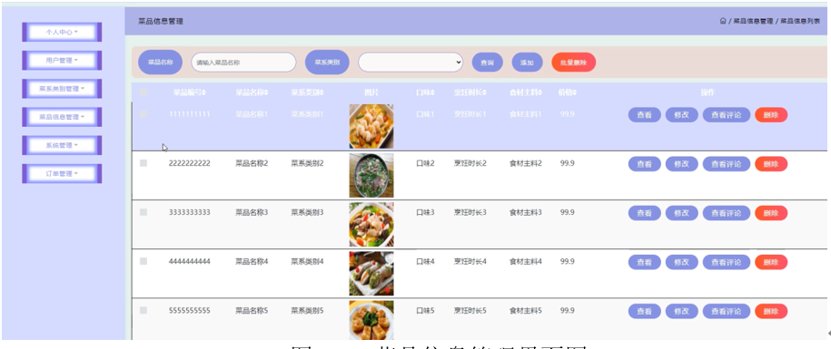Click the 菜系类别2 cell text
The height and width of the screenshot is (349, 831).
click(307, 163)
